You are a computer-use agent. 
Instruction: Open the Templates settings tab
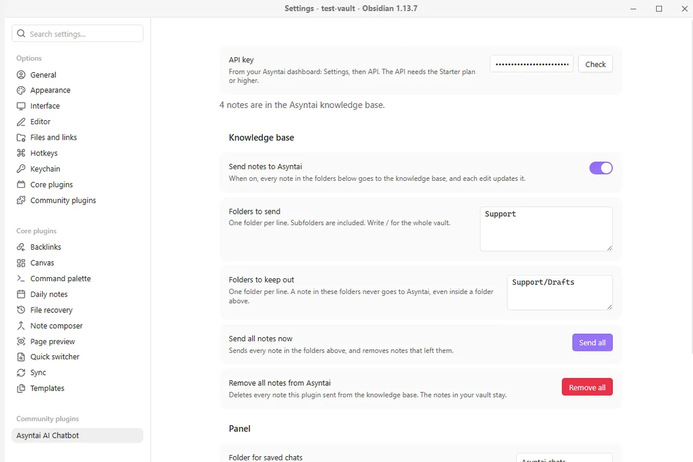tap(77, 388)
